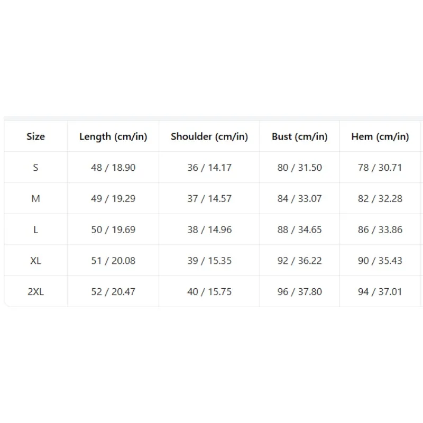The height and width of the screenshot is (423, 423).
Task: Click the 90 / 35.43 hem cell
Action: 380,261
